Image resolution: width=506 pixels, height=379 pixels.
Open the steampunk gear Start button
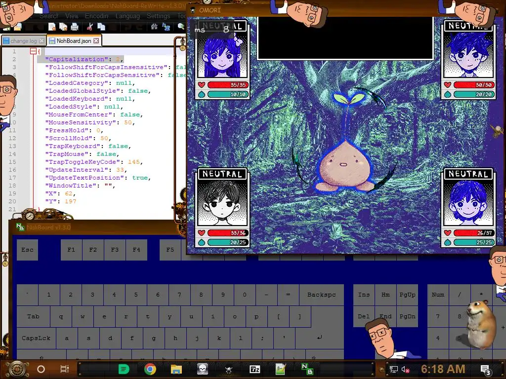(x=17, y=369)
